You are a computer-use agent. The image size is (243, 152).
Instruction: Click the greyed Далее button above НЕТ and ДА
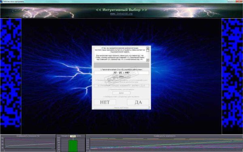122,93
